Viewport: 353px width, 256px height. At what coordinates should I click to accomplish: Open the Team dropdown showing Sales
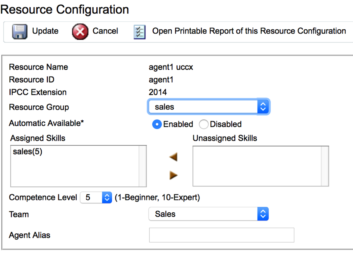[x=208, y=214]
